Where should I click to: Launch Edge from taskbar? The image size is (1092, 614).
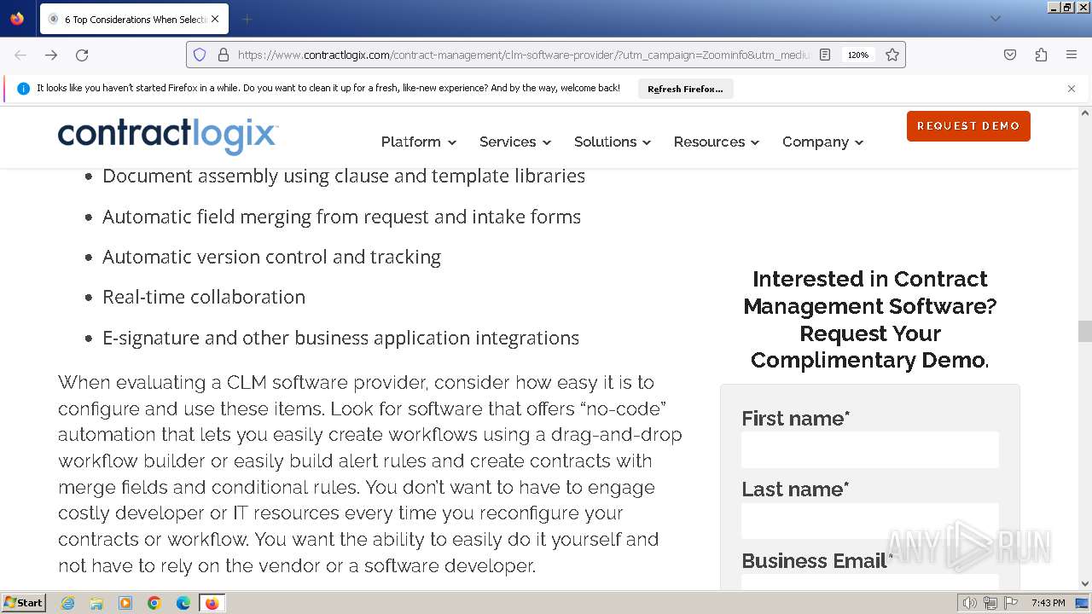[x=183, y=603]
